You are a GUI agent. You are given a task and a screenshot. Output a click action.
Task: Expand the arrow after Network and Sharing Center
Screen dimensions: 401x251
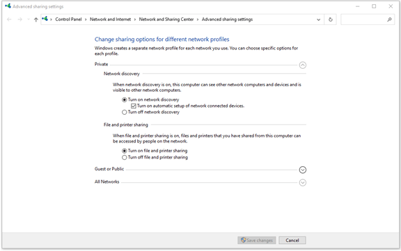click(x=198, y=19)
